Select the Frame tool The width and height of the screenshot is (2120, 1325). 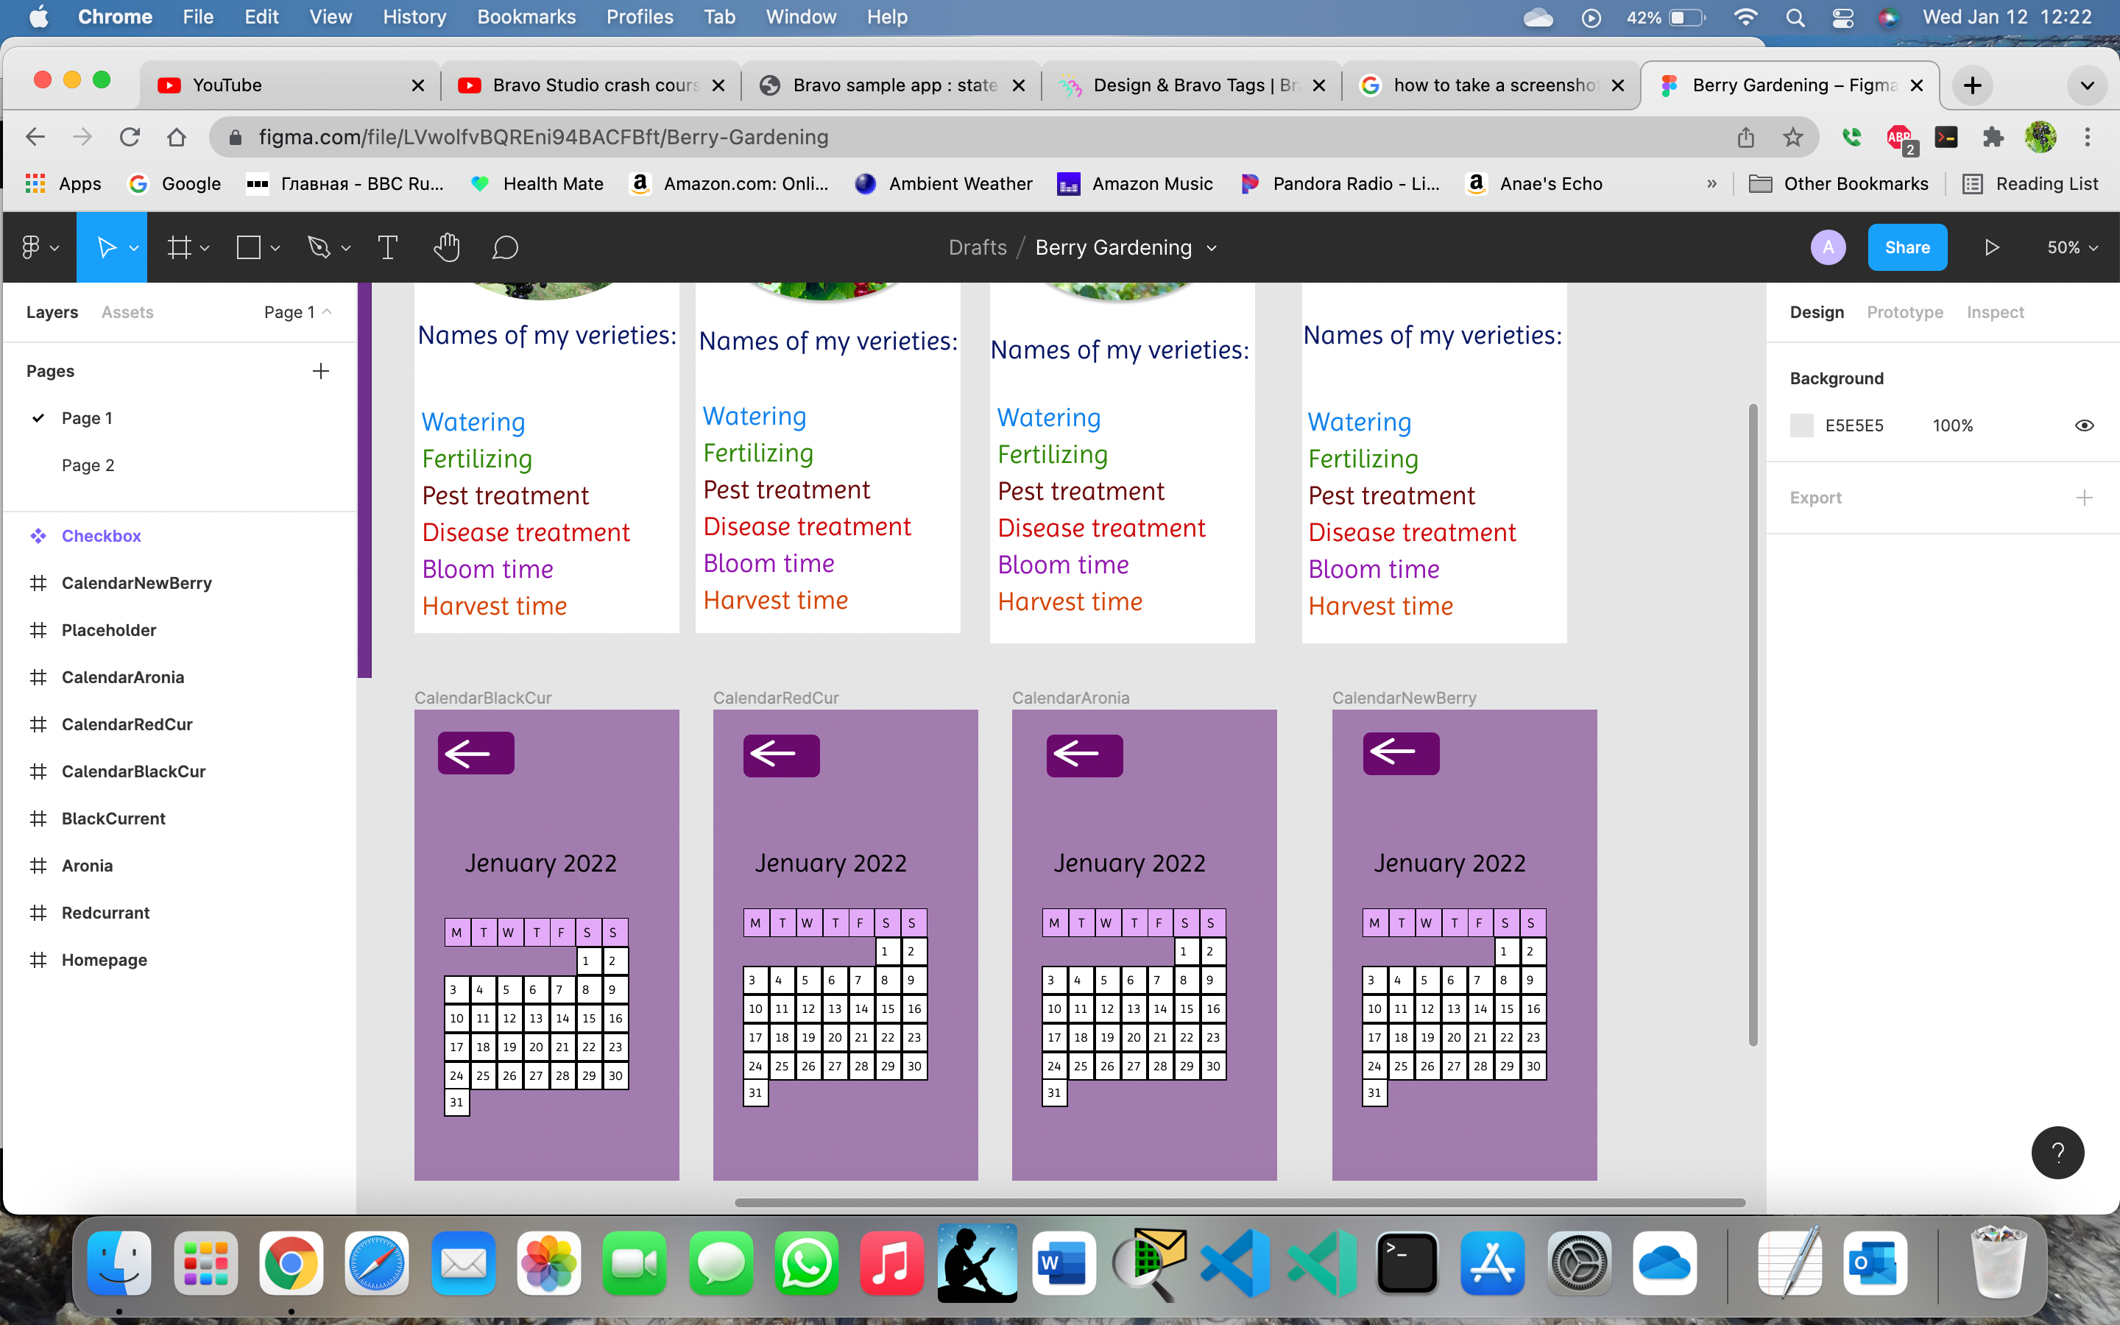point(180,248)
